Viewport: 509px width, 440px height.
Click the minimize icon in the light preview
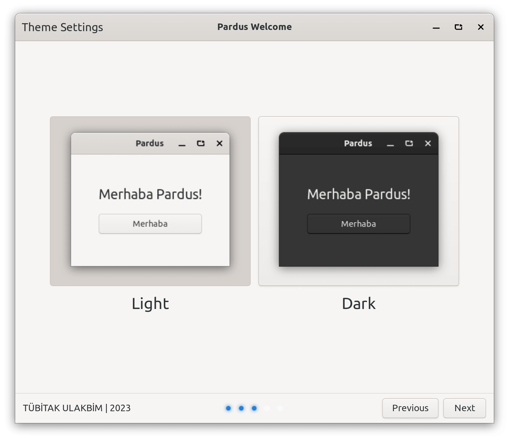[182, 145]
